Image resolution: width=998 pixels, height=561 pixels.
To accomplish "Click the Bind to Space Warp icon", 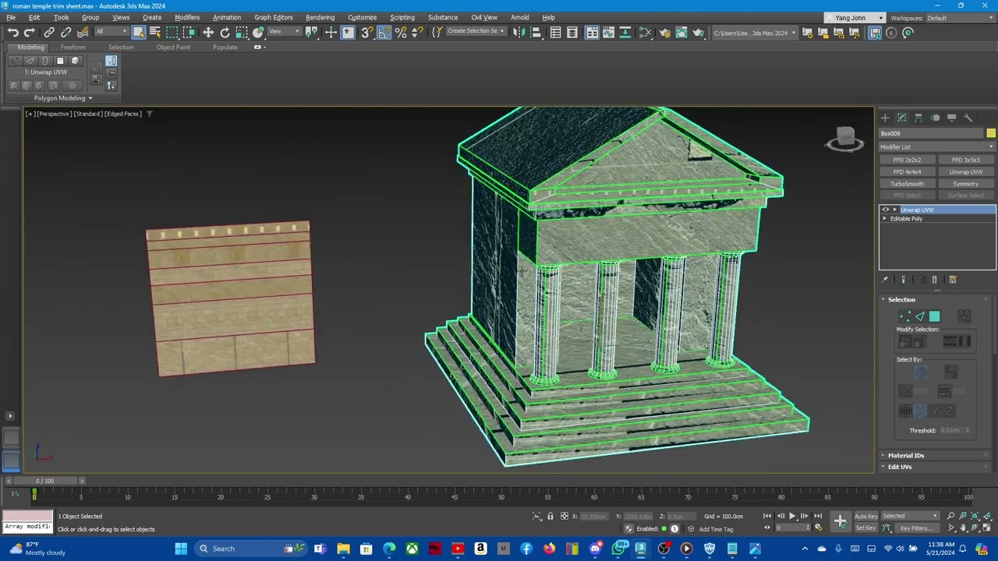I will pyautogui.click(x=83, y=32).
